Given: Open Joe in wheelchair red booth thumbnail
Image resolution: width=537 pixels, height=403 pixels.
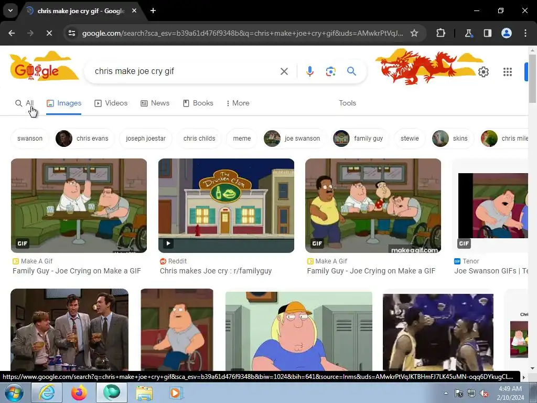Looking at the screenshot, I should tap(177, 330).
